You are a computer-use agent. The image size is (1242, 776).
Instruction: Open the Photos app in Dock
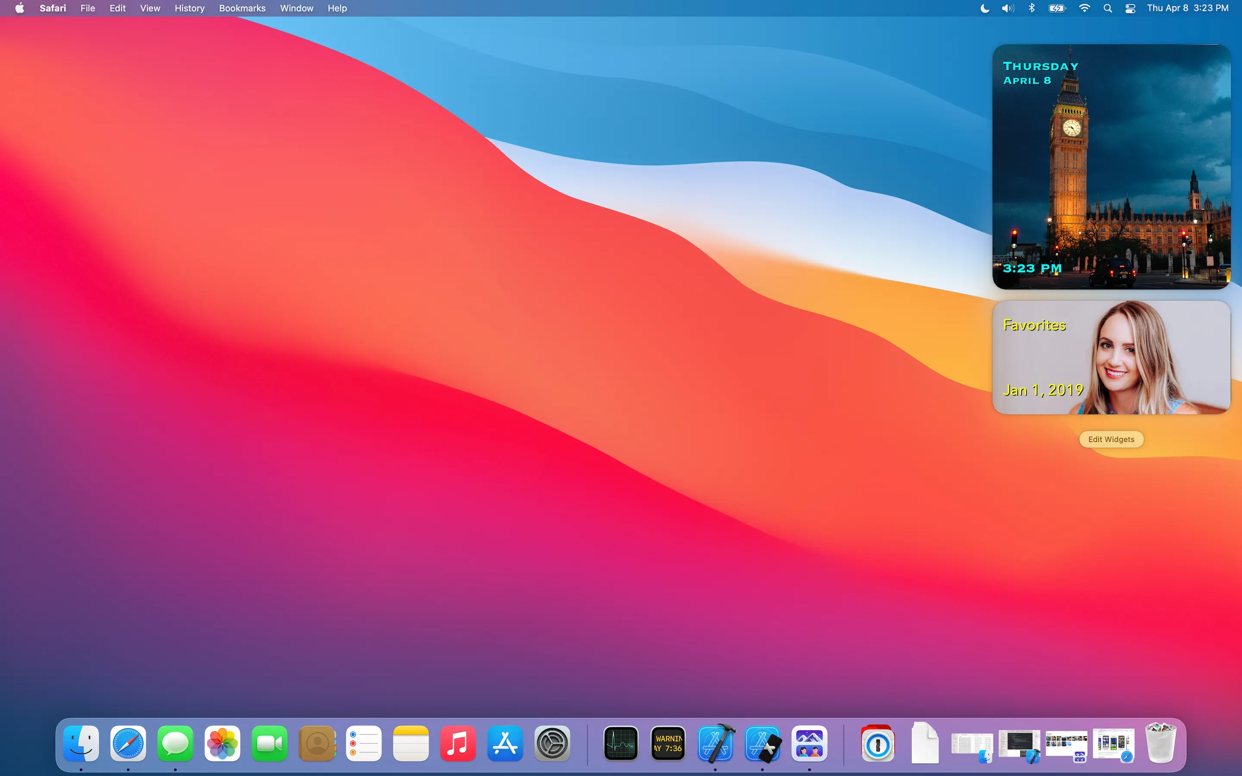222,743
